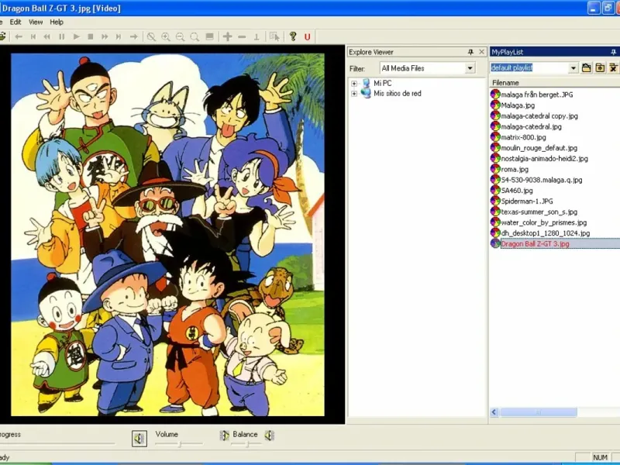Open the Edit menu

click(x=15, y=22)
